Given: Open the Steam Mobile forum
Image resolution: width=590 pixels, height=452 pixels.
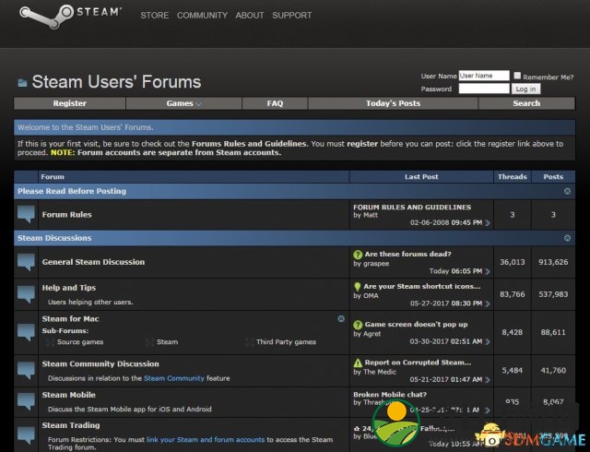Looking at the screenshot, I should coord(69,395).
